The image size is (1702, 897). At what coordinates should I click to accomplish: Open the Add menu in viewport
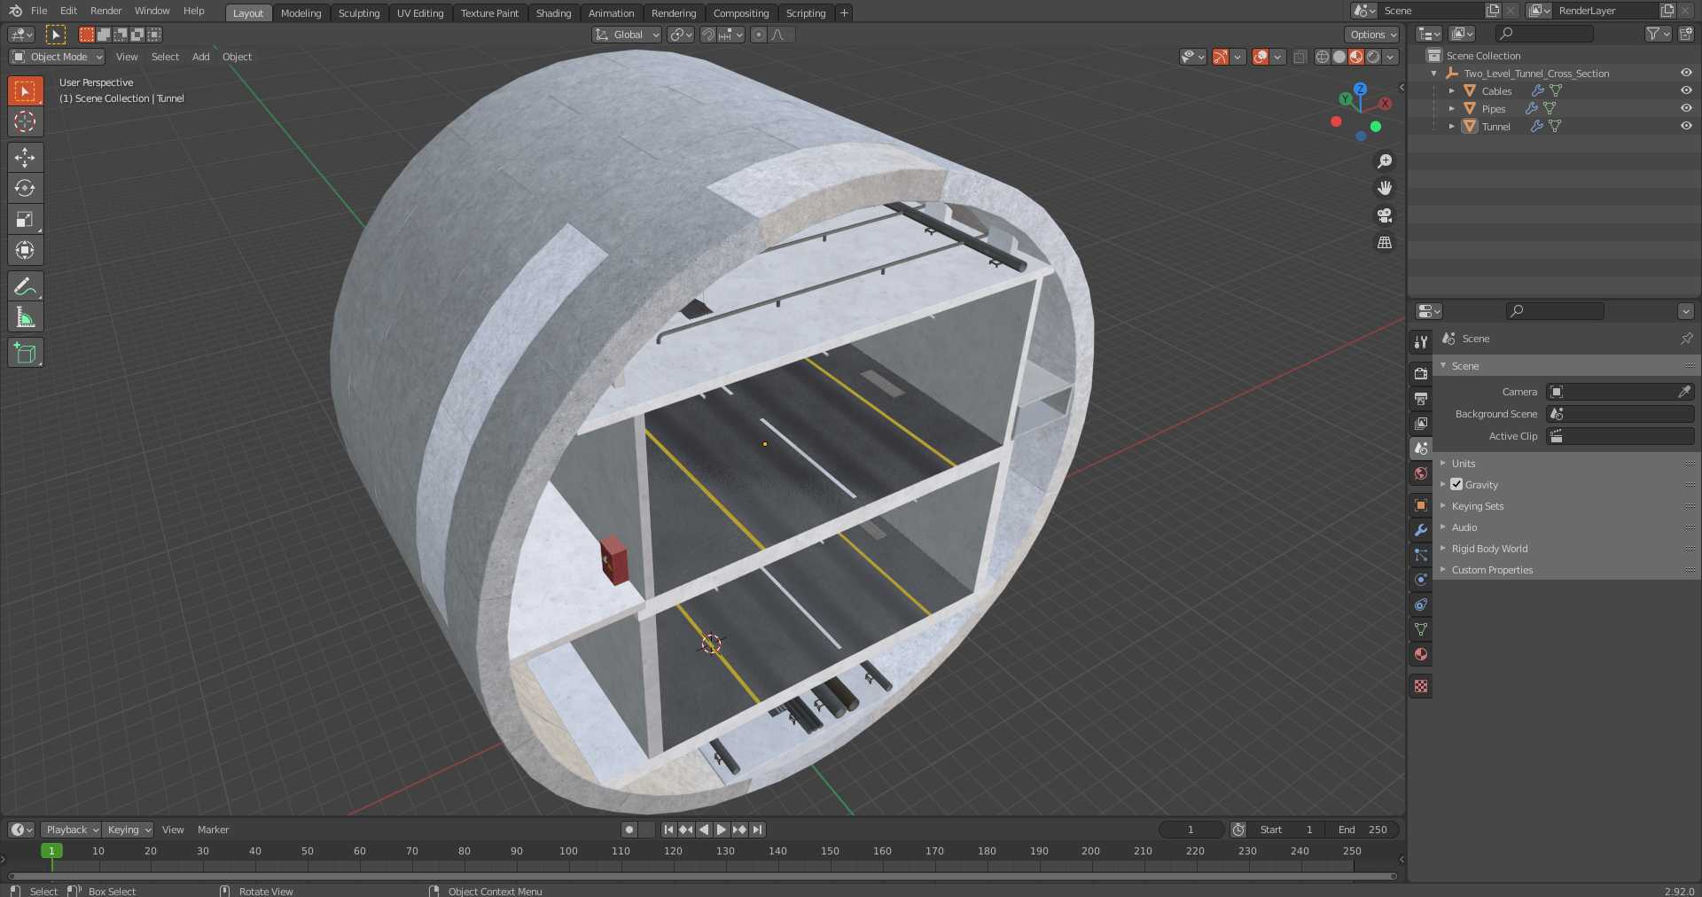(x=201, y=57)
